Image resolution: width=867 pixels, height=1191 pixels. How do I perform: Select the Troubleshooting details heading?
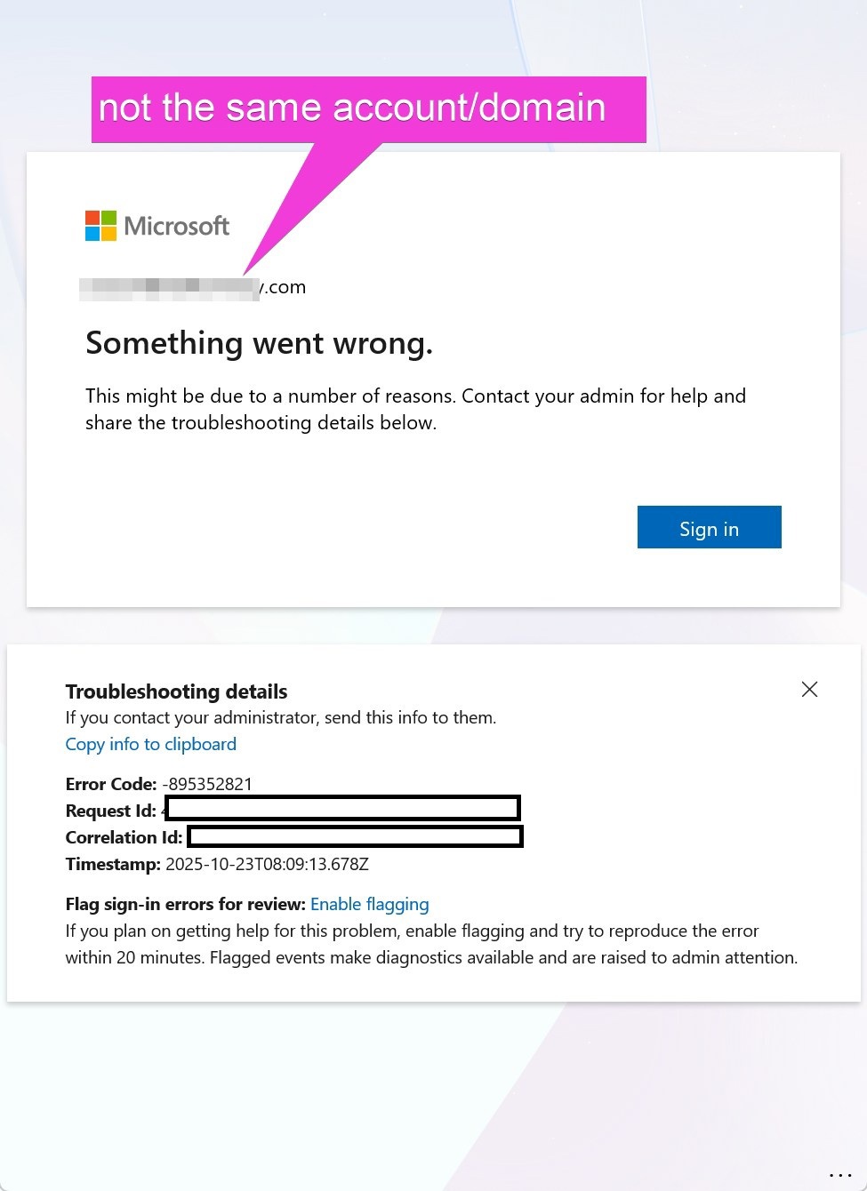[176, 691]
